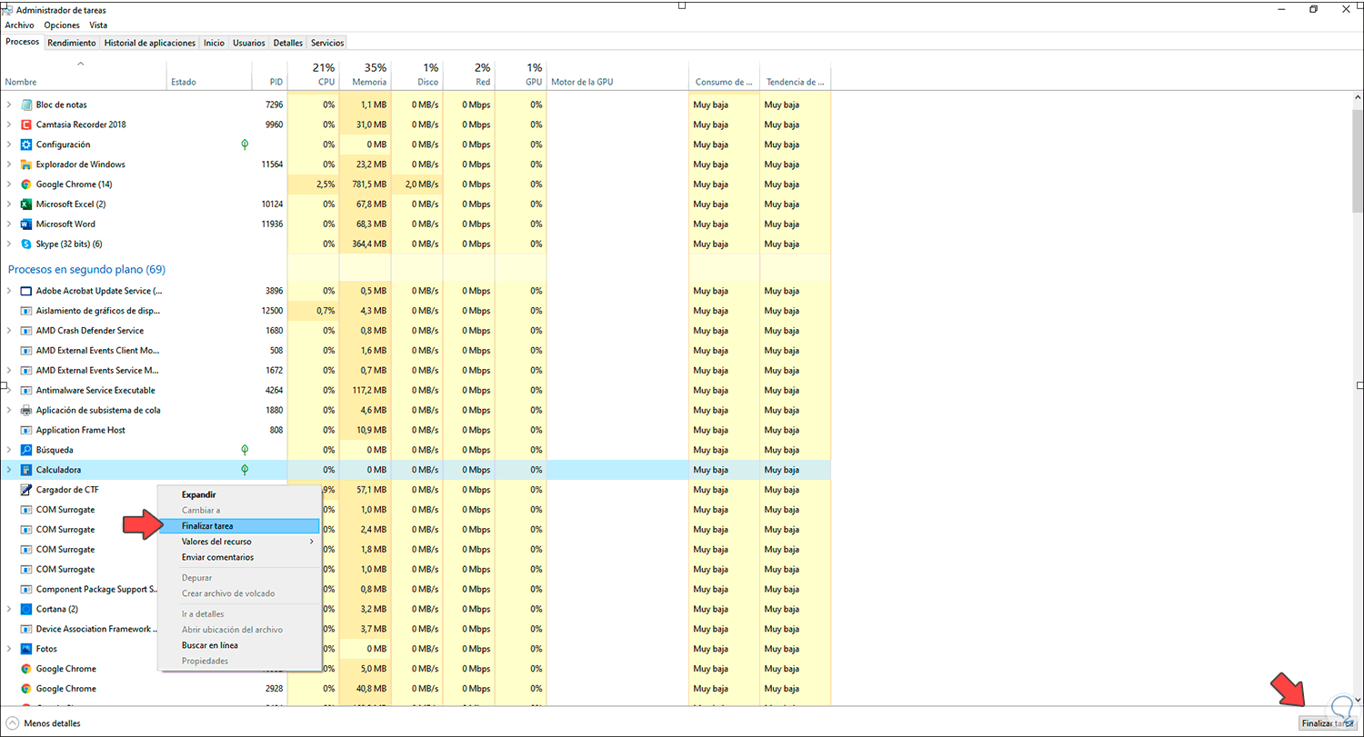Select the 364,4 MB memory cell

pyautogui.click(x=366, y=244)
